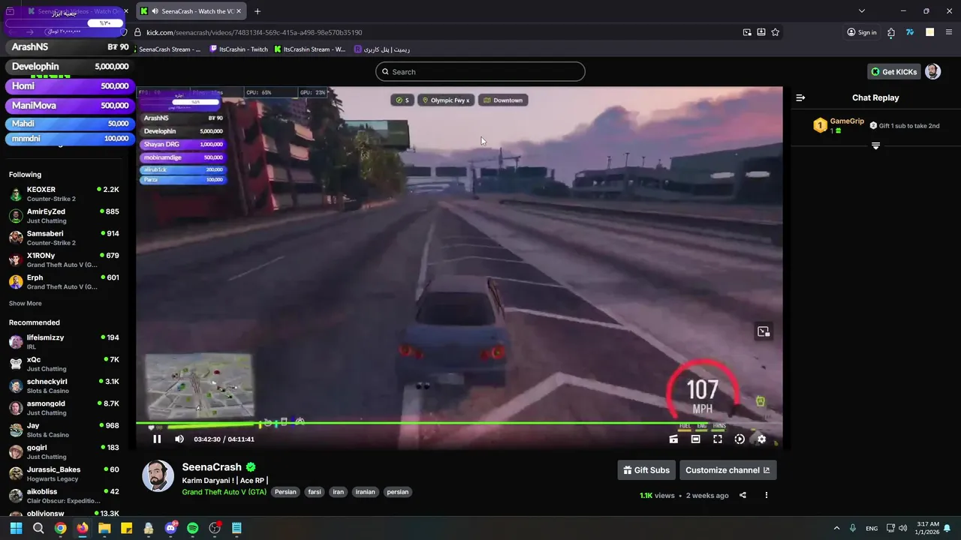Open Grand Theft Auto V (GTA) category link

point(224,492)
